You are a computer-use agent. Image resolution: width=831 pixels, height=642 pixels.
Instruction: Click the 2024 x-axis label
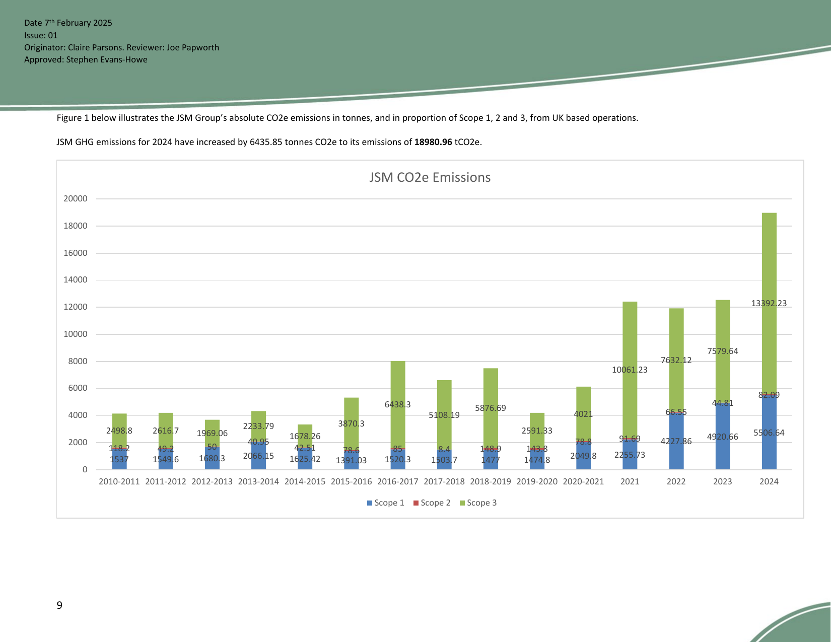pyautogui.click(x=769, y=481)
